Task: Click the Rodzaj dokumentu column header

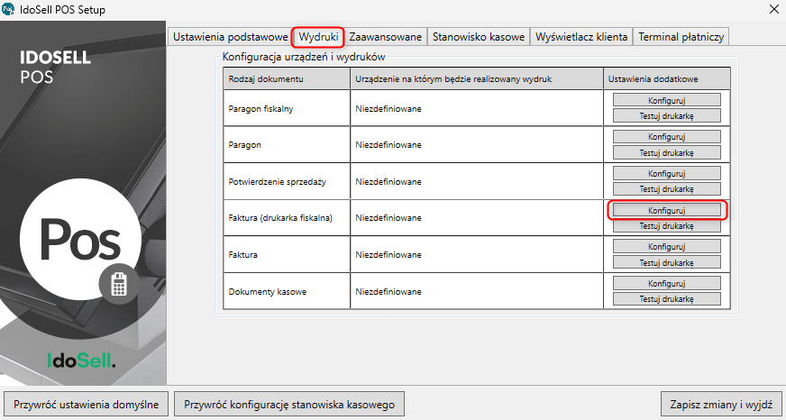Action: [287, 79]
